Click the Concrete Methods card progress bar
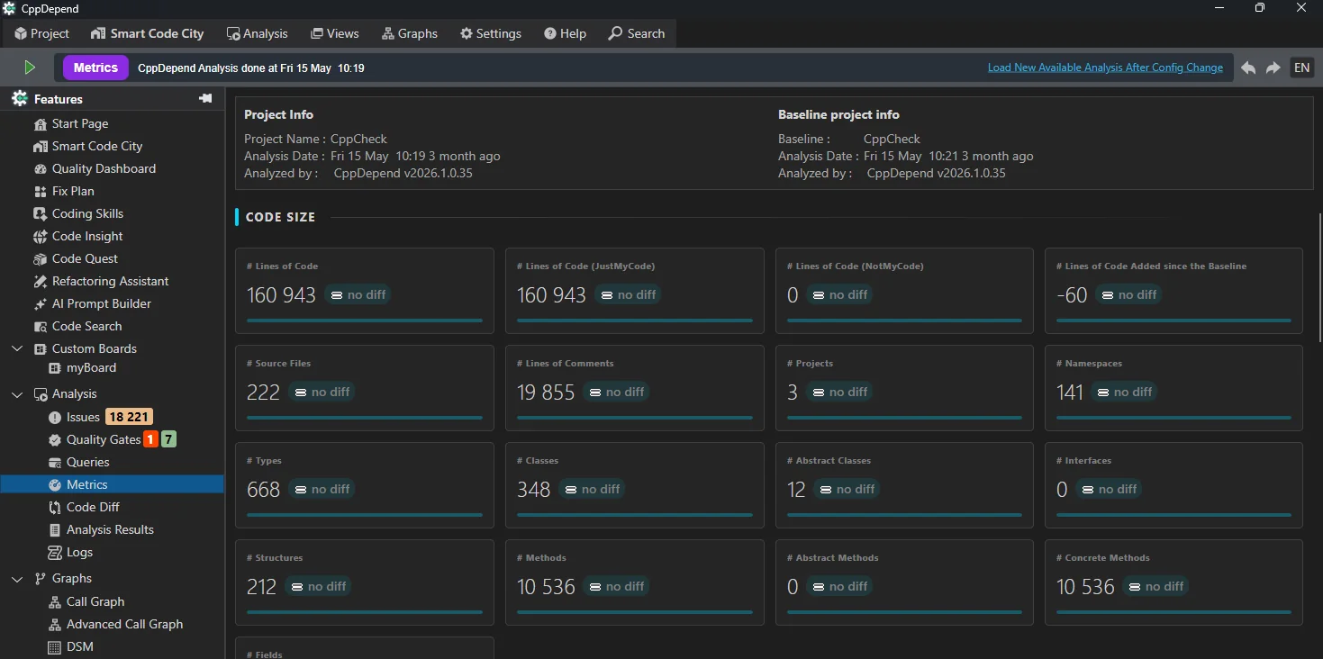 click(x=1174, y=612)
